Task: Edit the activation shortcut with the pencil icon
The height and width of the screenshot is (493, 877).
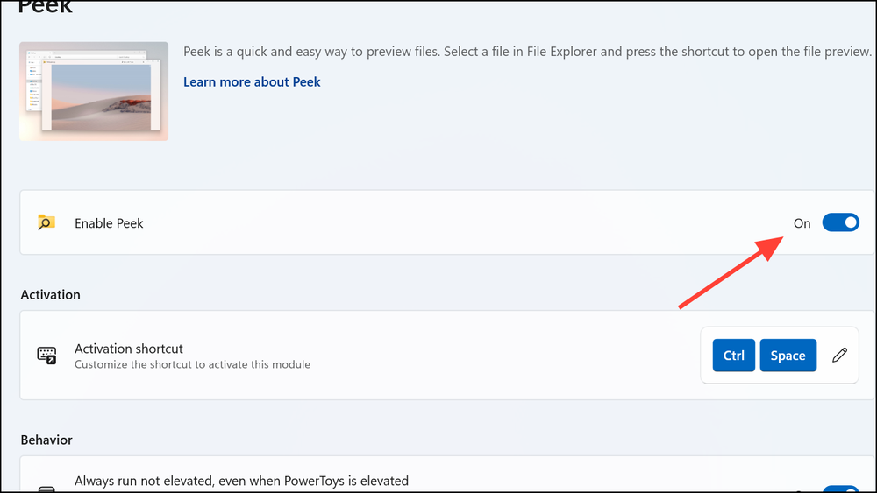Action: pos(839,355)
